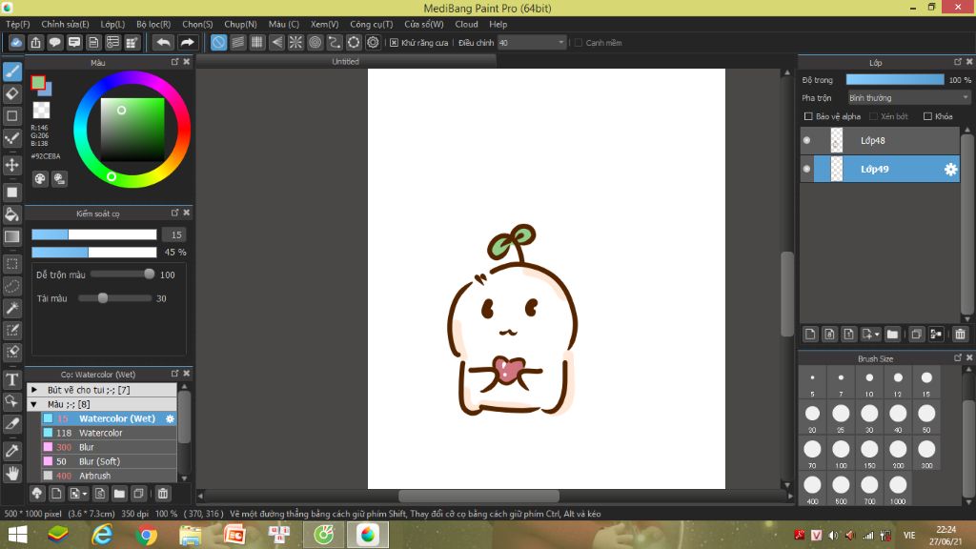The width and height of the screenshot is (976, 549).
Task: Click the Redo arrow in the toolbar
Action: pyautogui.click(x=187, y=42)
